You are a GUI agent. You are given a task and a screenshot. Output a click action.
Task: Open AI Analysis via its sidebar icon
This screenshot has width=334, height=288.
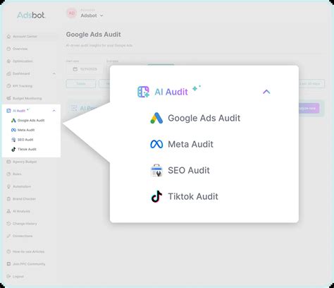(8, 211)
